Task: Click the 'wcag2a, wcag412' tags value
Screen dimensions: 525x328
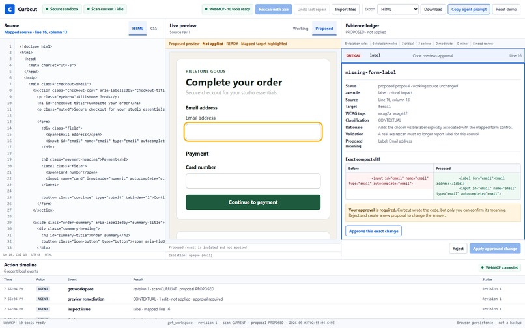Action: 393,113
